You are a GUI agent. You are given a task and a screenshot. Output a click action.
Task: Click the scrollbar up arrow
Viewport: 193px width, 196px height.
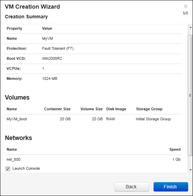coord(191,27)
